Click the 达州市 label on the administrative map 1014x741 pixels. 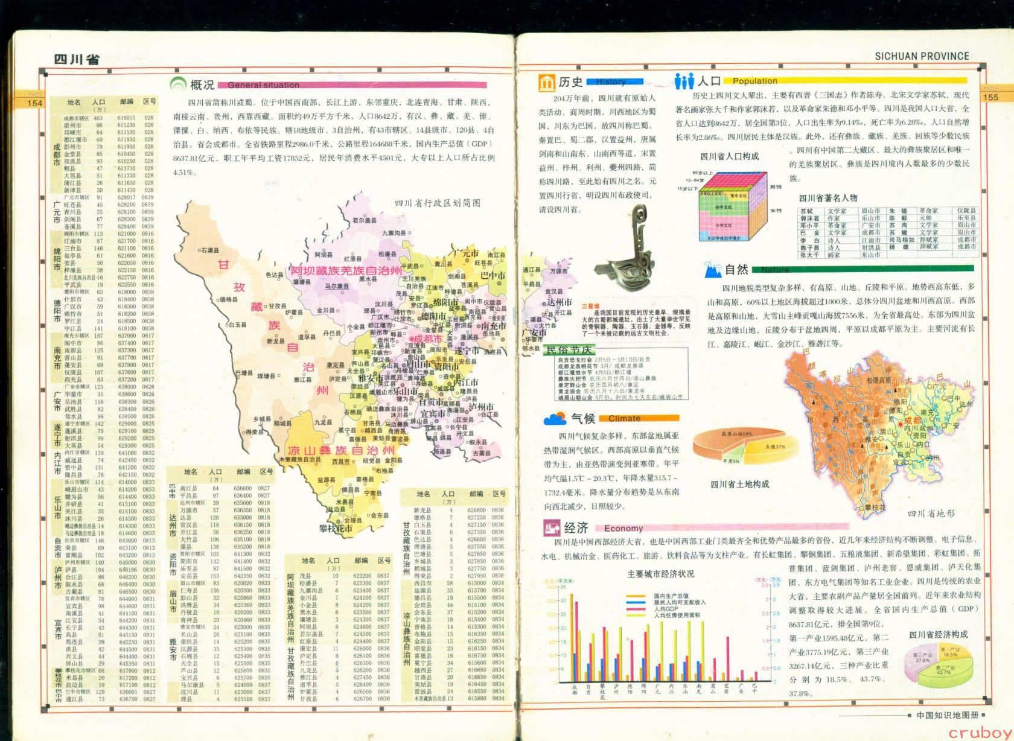[x=560, y=302]
